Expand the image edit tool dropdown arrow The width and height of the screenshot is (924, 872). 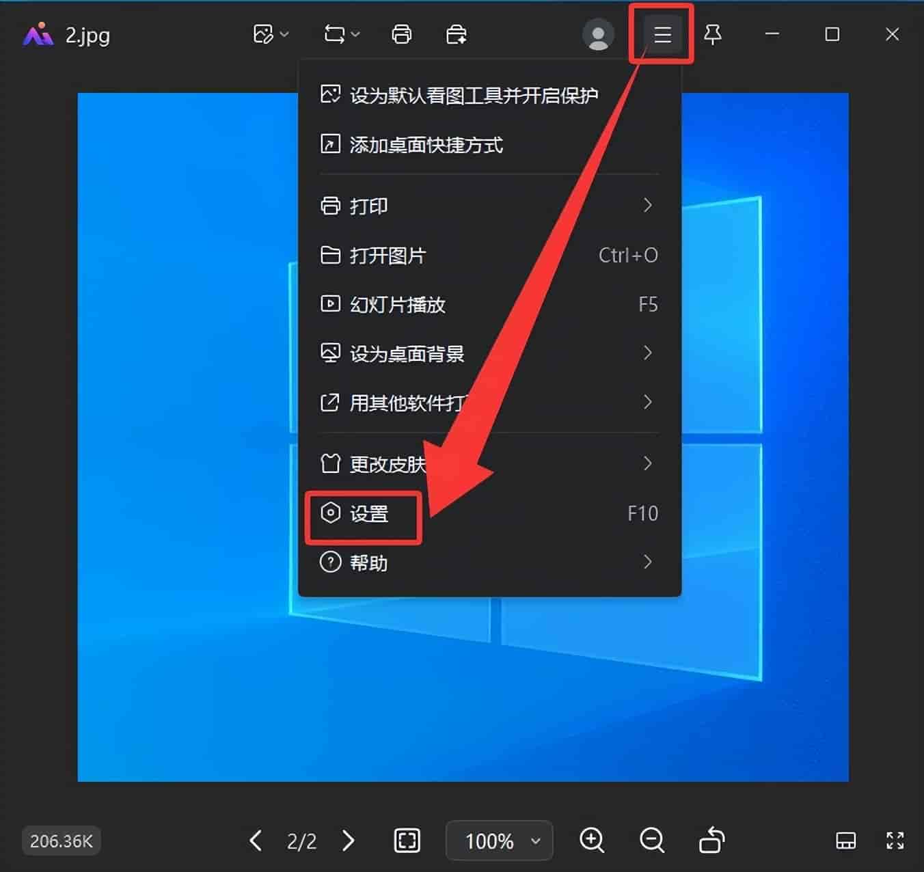pos(284,34)
